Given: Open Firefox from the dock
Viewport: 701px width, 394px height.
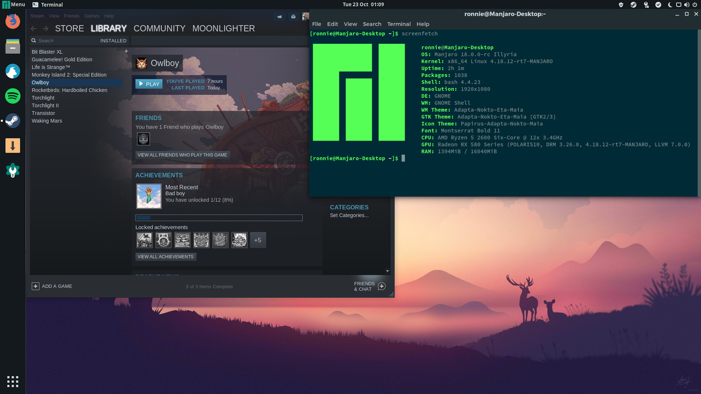Looking at the screenshot, I should pos(13,21).
